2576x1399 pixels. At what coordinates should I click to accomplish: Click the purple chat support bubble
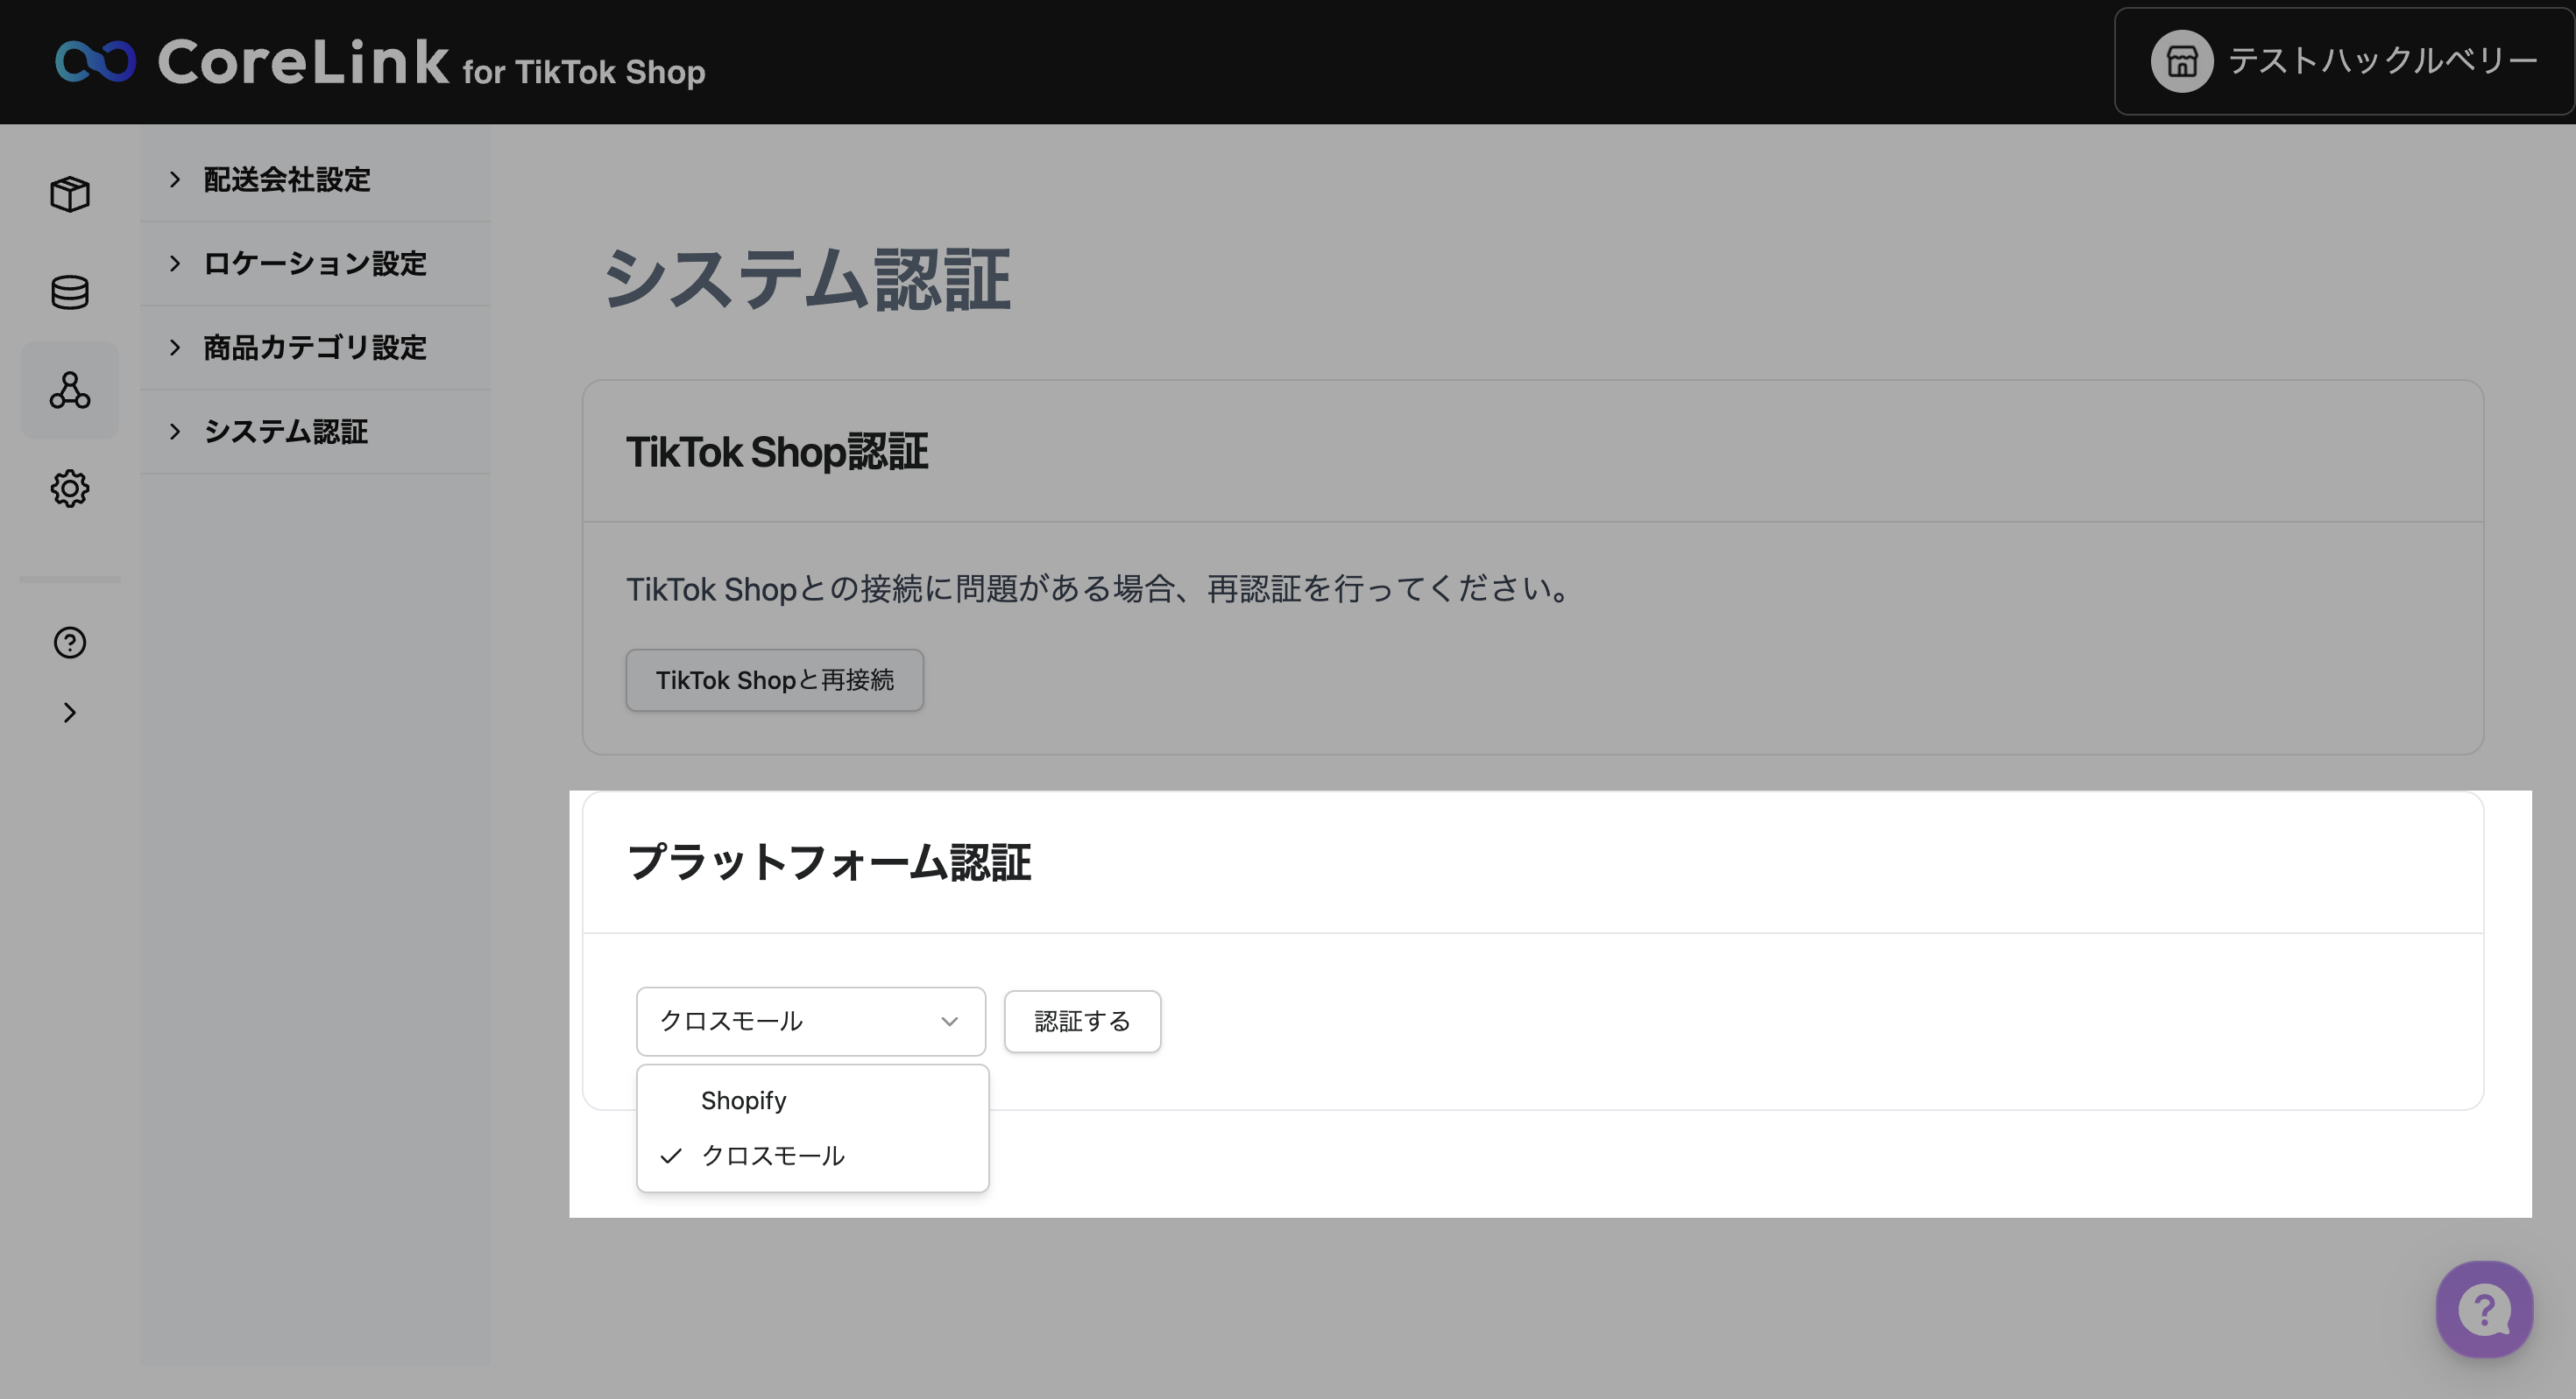2483,1309
